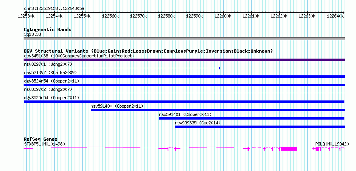Click the ruler's right end arrow
This screenshot has width=356, height=171.
344,12
